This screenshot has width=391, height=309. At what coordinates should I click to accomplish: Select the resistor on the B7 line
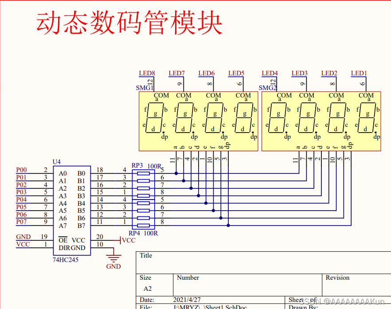tap(143, 226)
